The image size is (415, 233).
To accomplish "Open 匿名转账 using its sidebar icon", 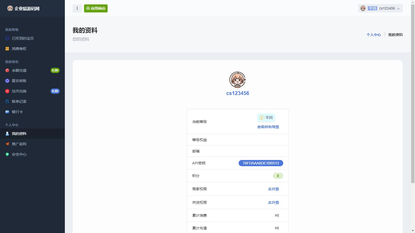I will (x=7, y=81).
